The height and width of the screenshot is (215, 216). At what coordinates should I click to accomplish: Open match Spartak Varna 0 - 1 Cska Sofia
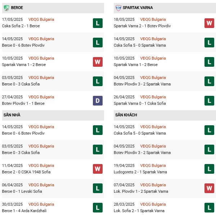coord(140,103)
